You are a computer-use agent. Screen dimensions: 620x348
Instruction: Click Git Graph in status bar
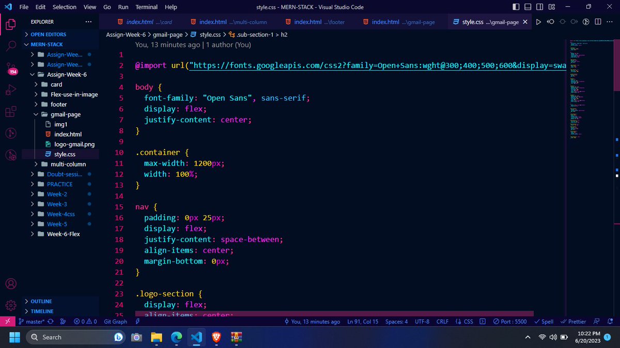pyautogui.click(x=115, y=321)
